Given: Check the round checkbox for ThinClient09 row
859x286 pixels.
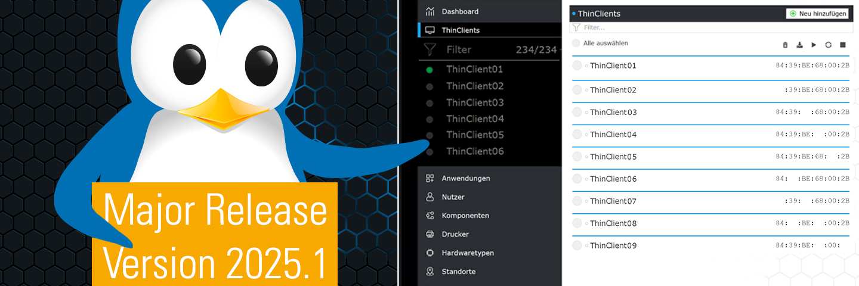Looking at the screenshot, I should (x=577, y=245).
